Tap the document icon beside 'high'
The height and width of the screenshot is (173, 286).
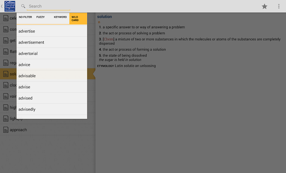(x=6, y=107)
